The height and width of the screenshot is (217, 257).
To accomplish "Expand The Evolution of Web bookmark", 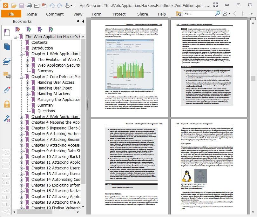I will pos(28,60).
